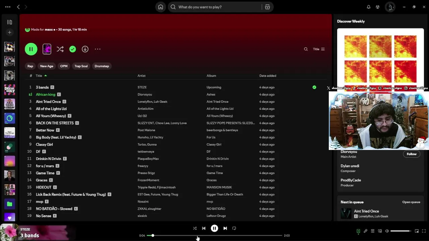The width and height of the screenshot is (429, 241).
Task: Search within the playlist using the magnifier icon
Action: [306, 49]
